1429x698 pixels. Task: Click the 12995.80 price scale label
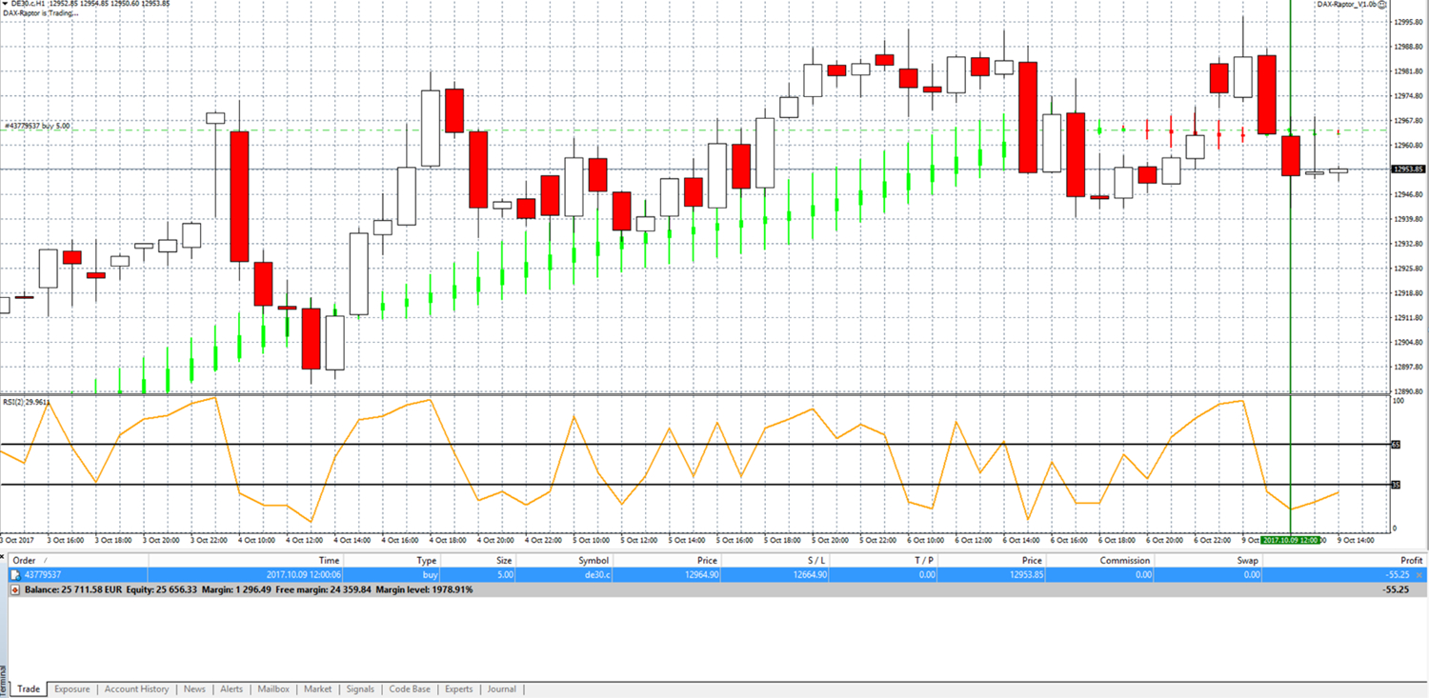1408,22
